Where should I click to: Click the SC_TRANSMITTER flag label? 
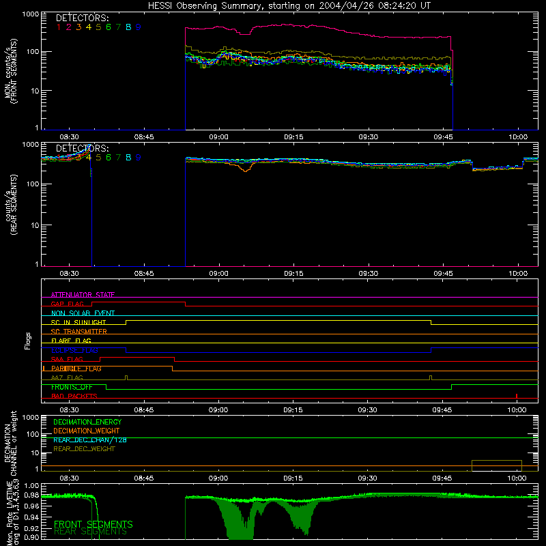pyautogui.click(x=79, y=332)
